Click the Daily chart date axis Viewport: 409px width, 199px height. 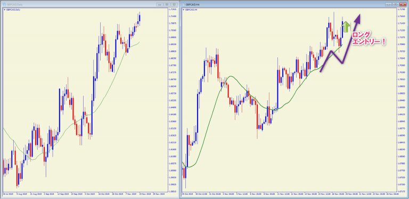(x=85, y=194)
